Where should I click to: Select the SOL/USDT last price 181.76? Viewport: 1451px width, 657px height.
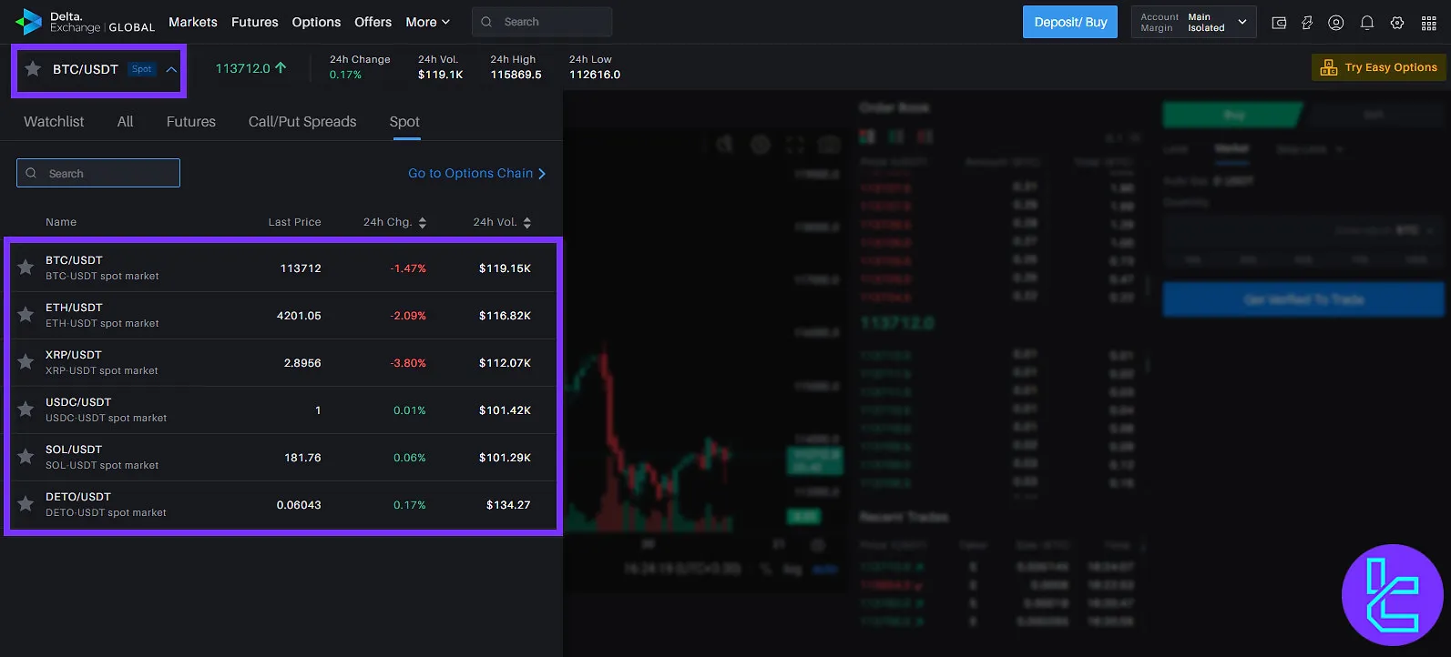[x=302, y=458]
